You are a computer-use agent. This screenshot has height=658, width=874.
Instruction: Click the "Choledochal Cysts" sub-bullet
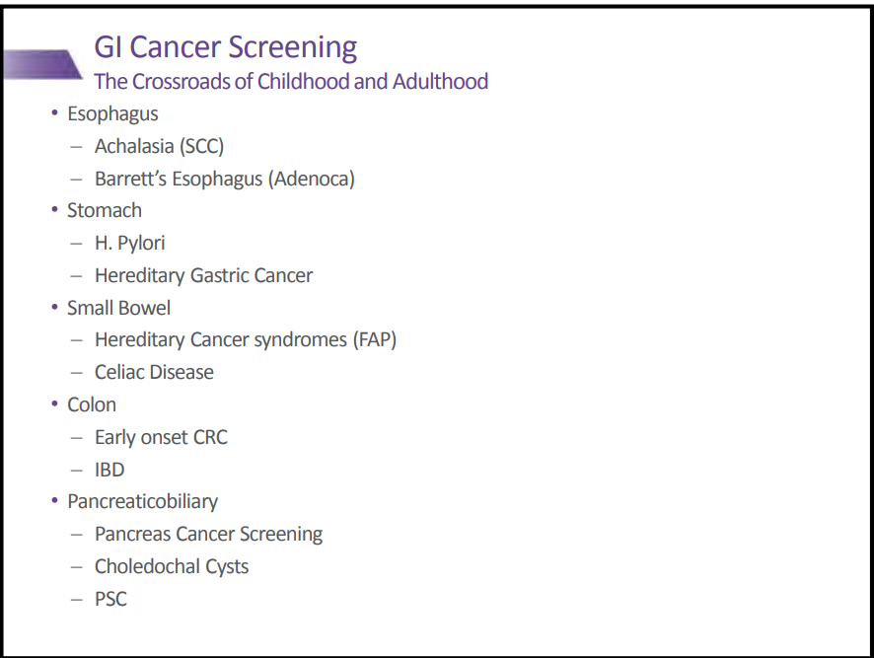(172, 566)
